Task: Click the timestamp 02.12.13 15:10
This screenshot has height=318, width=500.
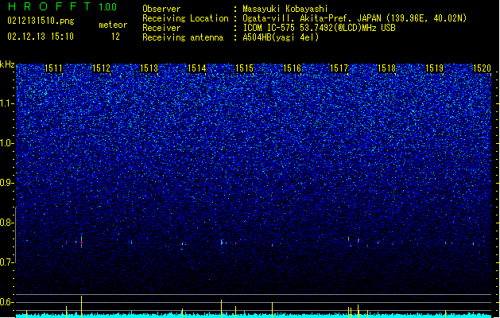Action: [41, 37]
